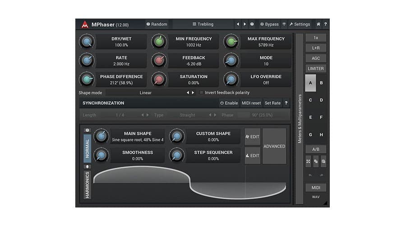The height and width of the screenshot is (226, 406).
Task: Switch to the Harmonics shape tab
Action: 87,185
